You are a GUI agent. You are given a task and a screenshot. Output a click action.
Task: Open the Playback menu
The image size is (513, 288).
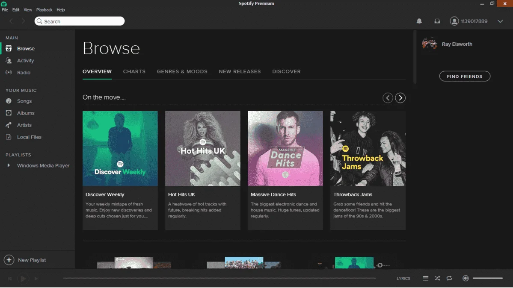point(44,10)
